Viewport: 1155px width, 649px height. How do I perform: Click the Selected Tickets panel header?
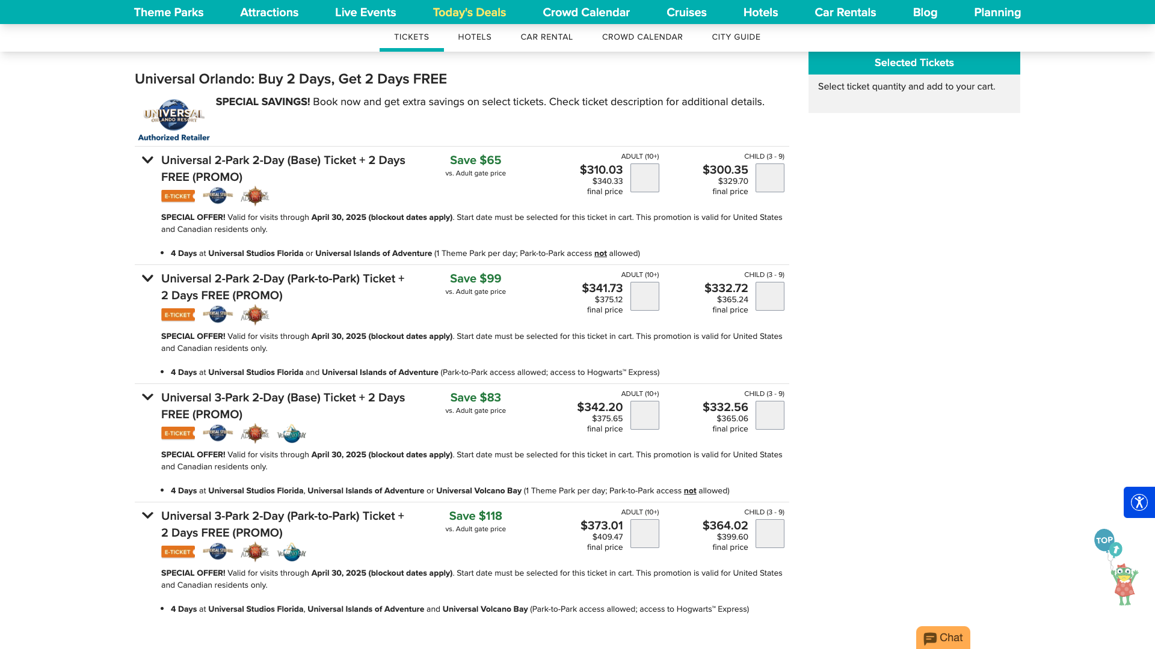(914, 63)
